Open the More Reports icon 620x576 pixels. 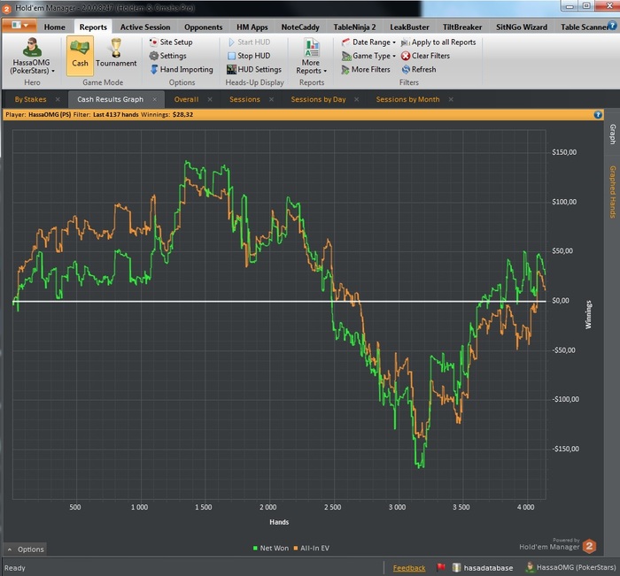[x=312, y=47]
